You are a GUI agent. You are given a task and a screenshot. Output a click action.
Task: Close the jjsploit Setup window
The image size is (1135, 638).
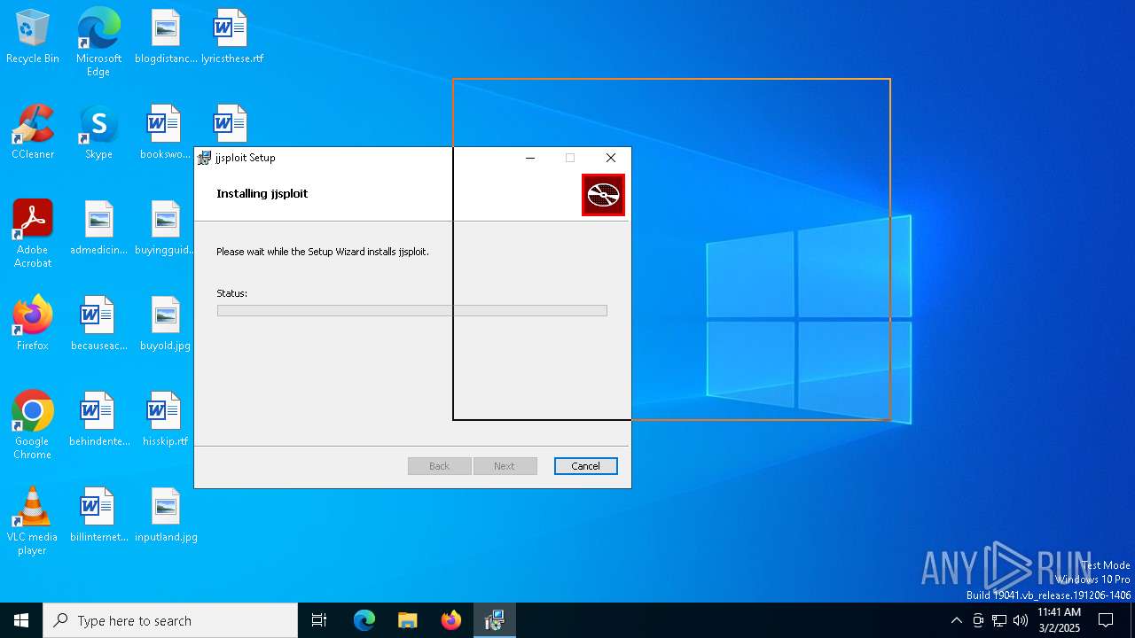610,158
